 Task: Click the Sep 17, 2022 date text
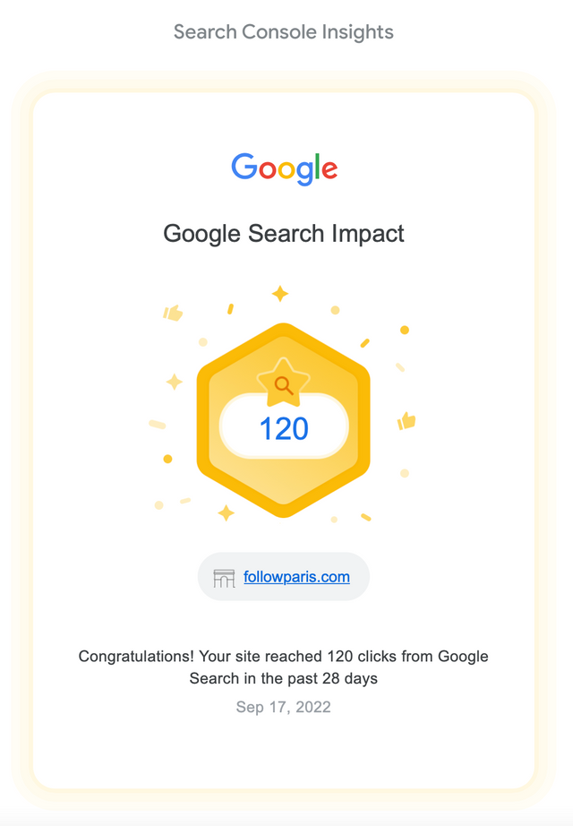coord(283,707)
